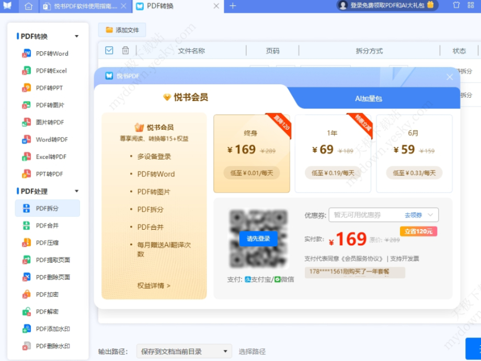
Task: Close the 悦书PDF membership dialog
Action: 450,77
